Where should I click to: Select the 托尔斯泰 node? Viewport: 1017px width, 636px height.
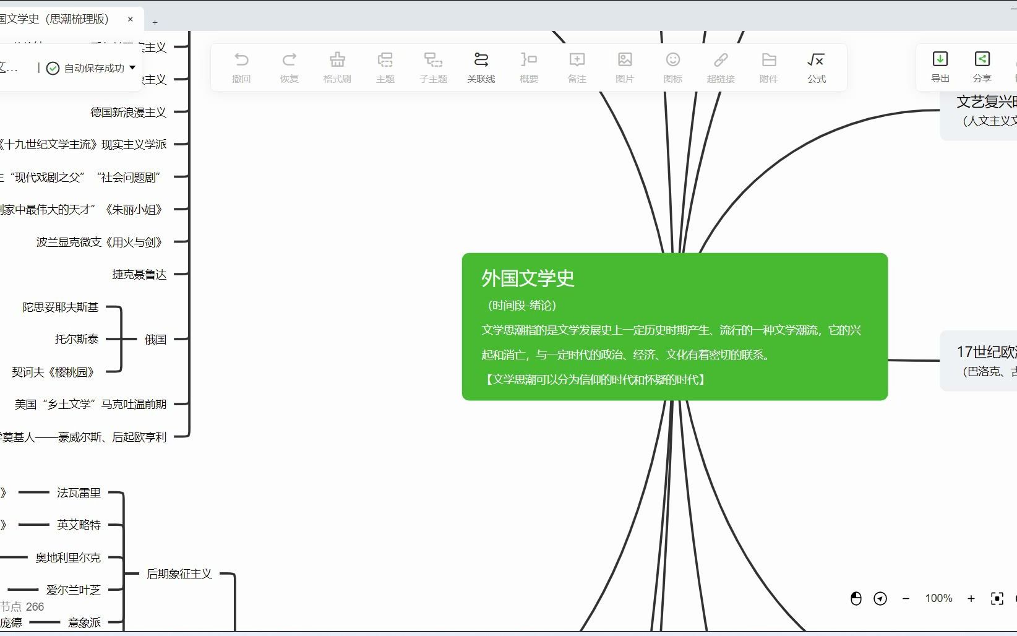coord(77,339)
